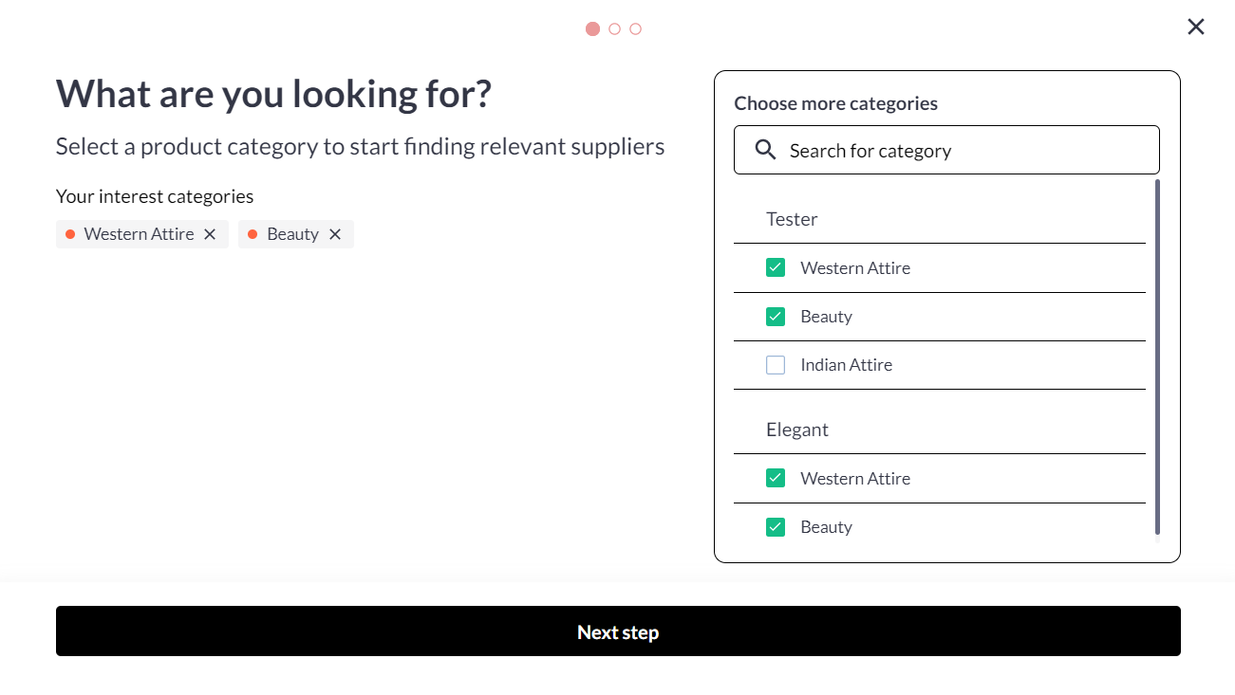Click the first progress step dot
1235x695 pixels.
(592, 28)
